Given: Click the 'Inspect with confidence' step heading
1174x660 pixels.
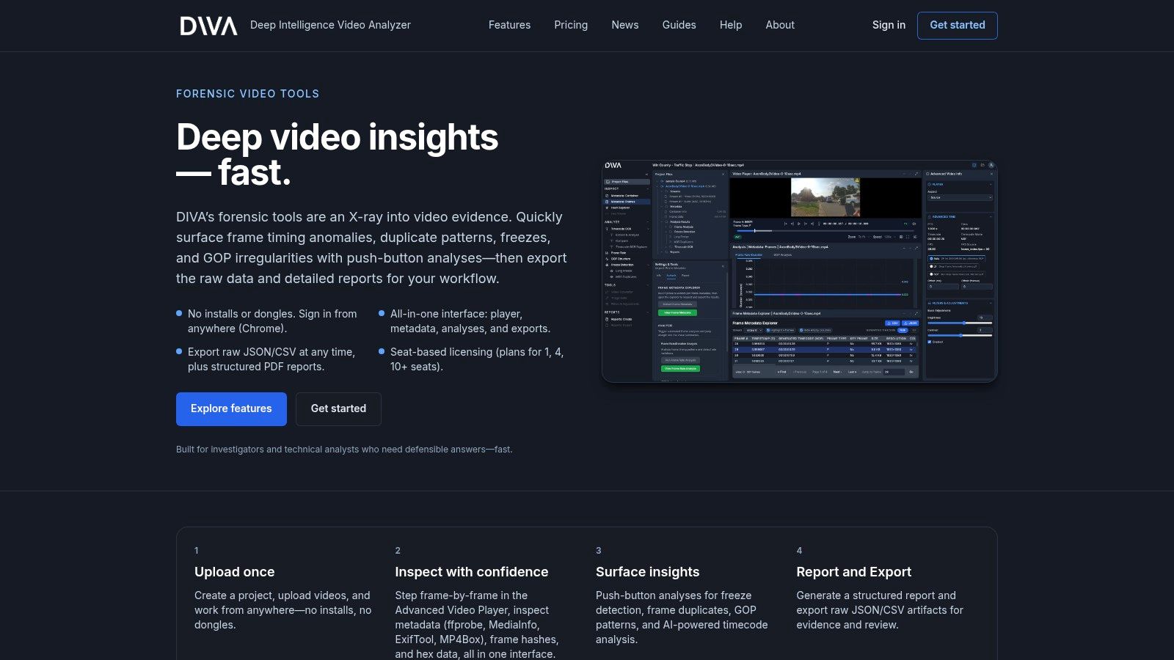Looking at the screenshot, I should coord(472,572).
